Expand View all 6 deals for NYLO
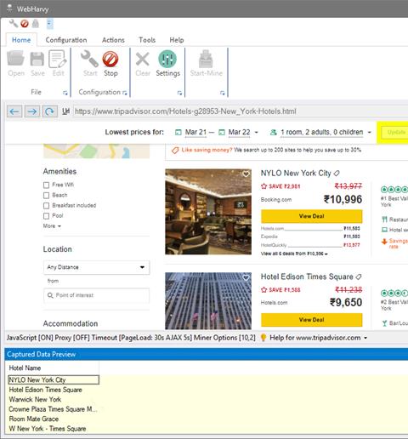The height and width of the screenshot is (439, 408). coord(294,254)
